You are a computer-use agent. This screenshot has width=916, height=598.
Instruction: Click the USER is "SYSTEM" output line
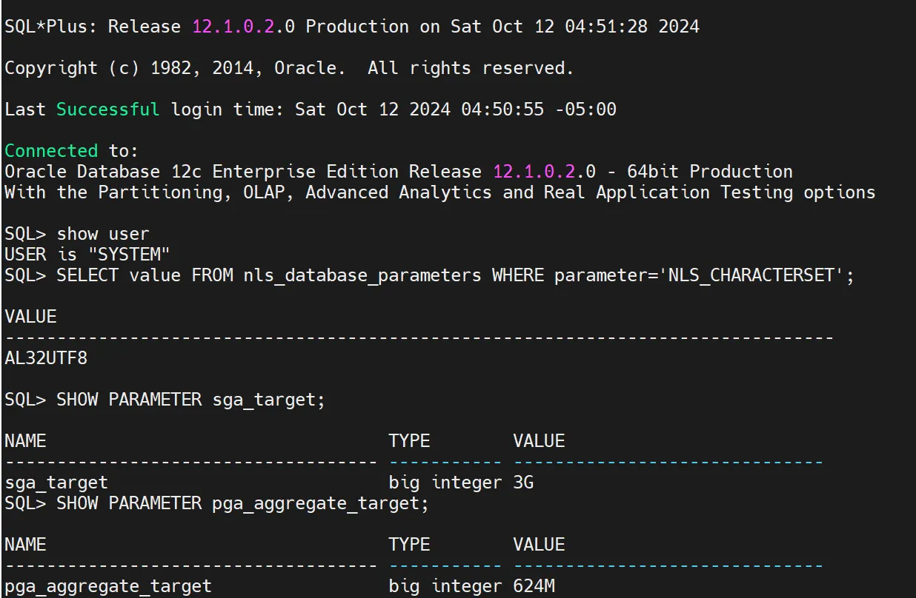click(x=87, y=255)
